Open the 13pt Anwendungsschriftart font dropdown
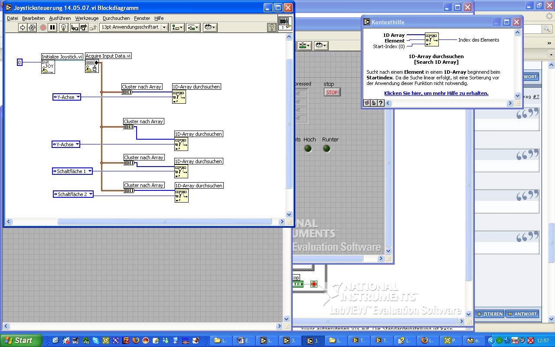 click(x=134, y=27)
